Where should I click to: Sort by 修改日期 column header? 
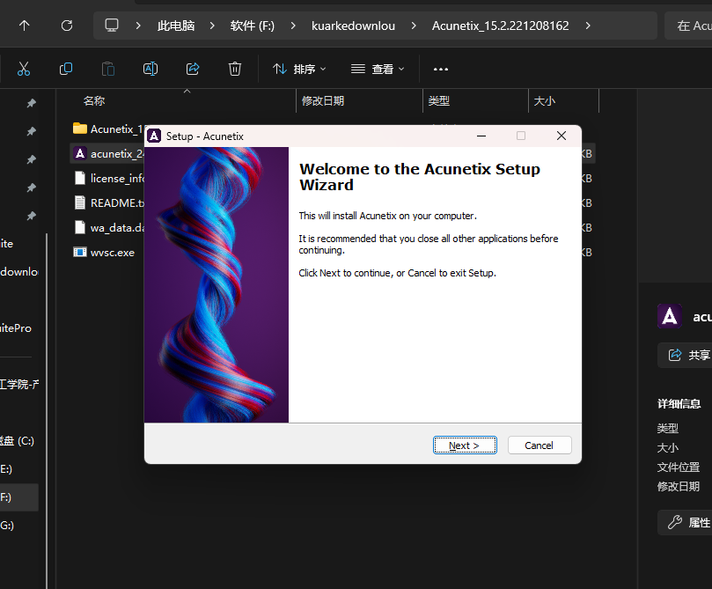click(323, 101)
